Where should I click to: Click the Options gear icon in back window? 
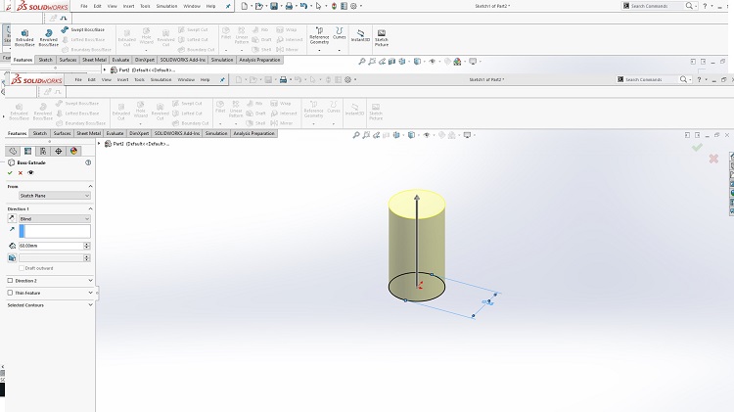point(353,6)
